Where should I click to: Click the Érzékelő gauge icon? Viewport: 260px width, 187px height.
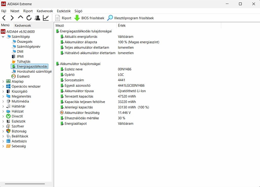pyautogui.click(x=14, y=76)
